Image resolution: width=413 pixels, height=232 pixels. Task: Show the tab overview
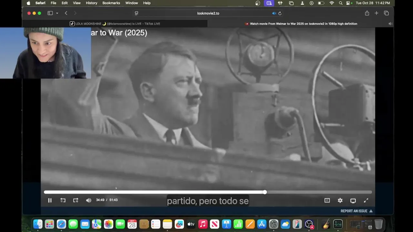pyautogui.click(x=386, y=13)
